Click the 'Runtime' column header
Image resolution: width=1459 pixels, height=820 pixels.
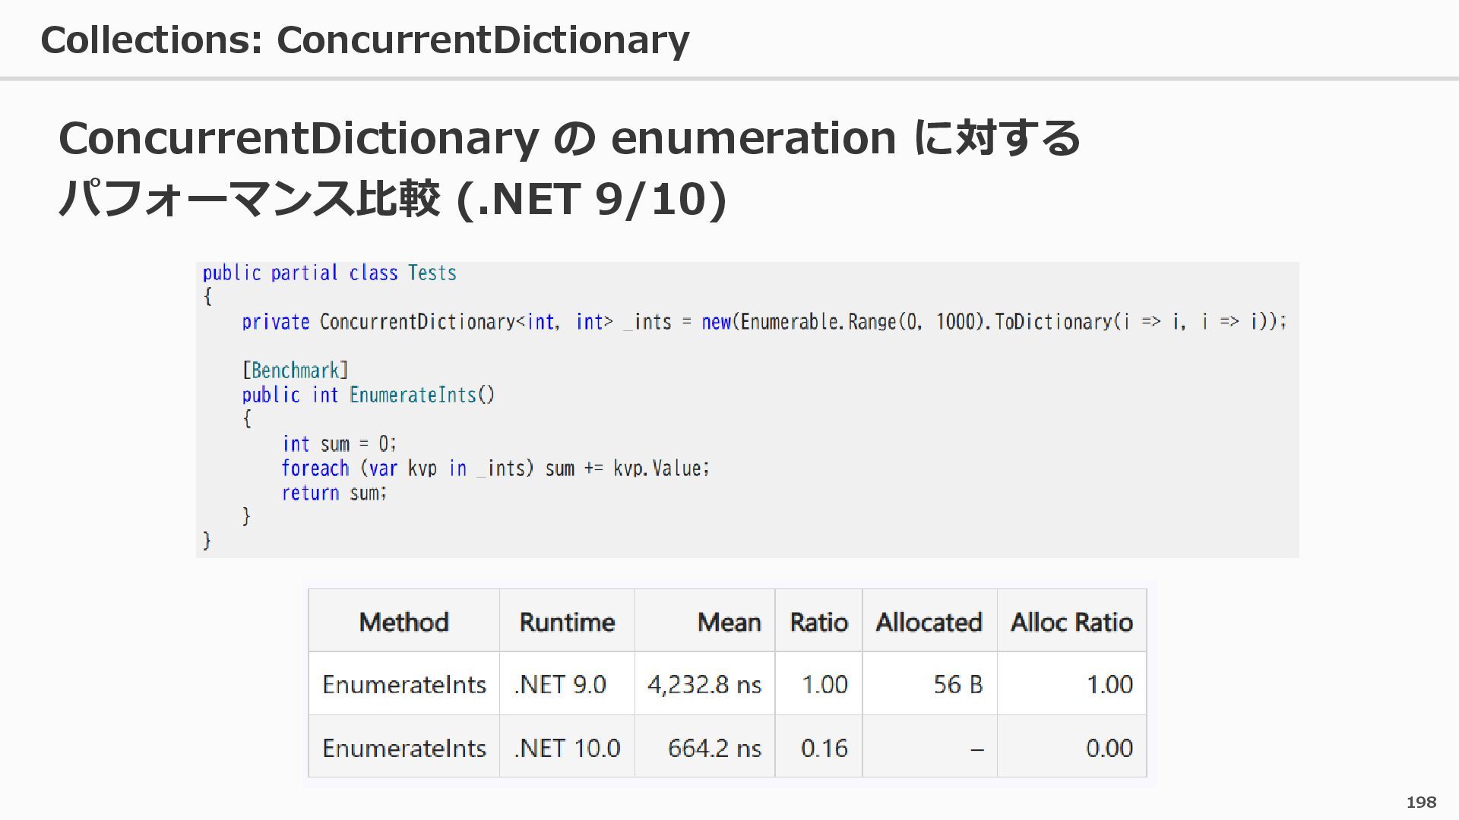coord(567,622)
